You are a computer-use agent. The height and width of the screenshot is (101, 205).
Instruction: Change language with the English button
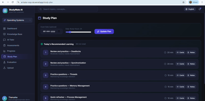pyautogui.click(x=190, y=9)
